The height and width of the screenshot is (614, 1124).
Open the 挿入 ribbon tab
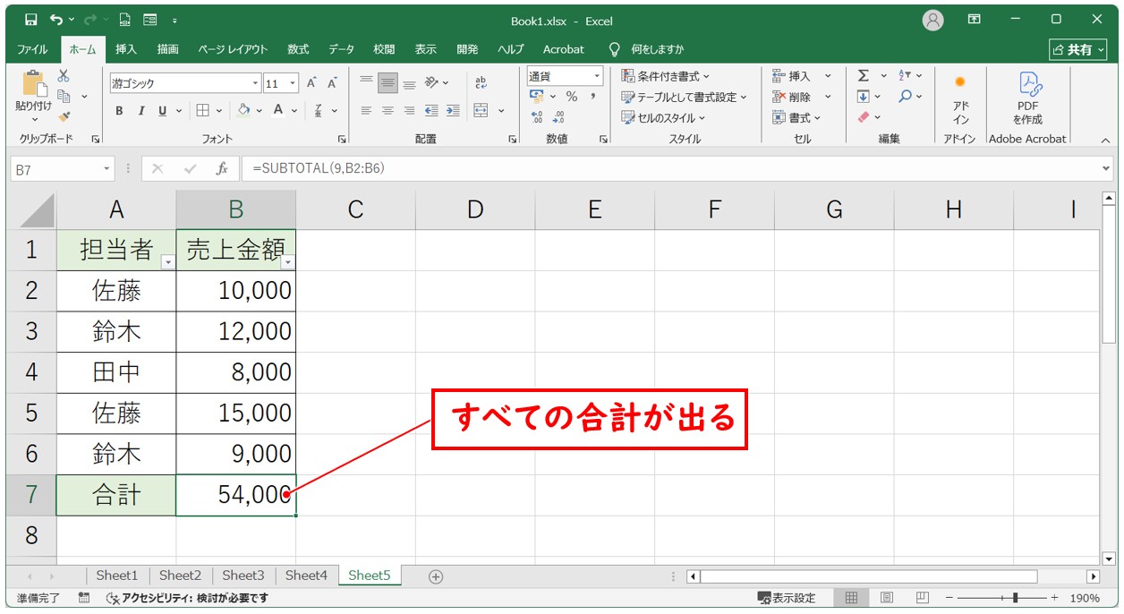click(126, 49)
